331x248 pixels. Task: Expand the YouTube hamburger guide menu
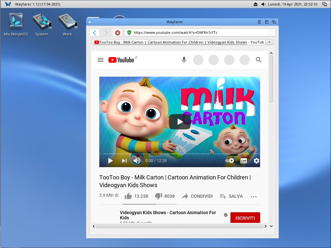click(x=101, y=60)
